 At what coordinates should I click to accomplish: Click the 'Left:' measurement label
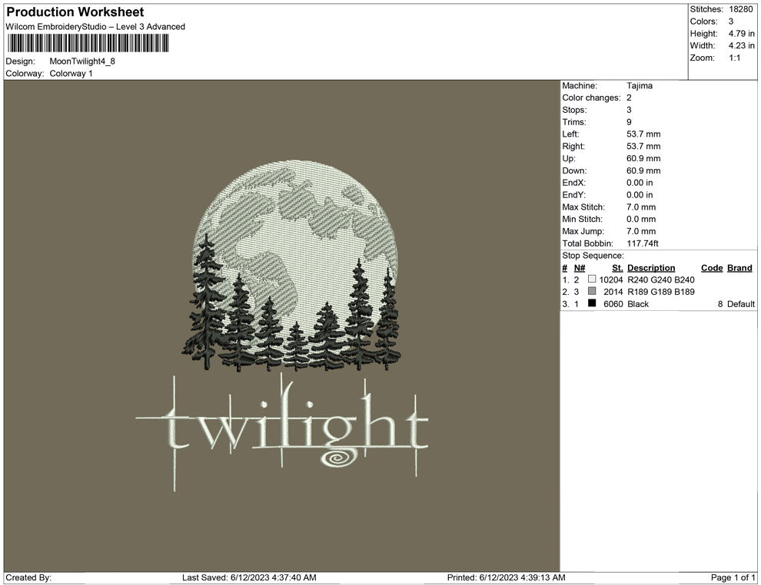click(x=570, y=134)
